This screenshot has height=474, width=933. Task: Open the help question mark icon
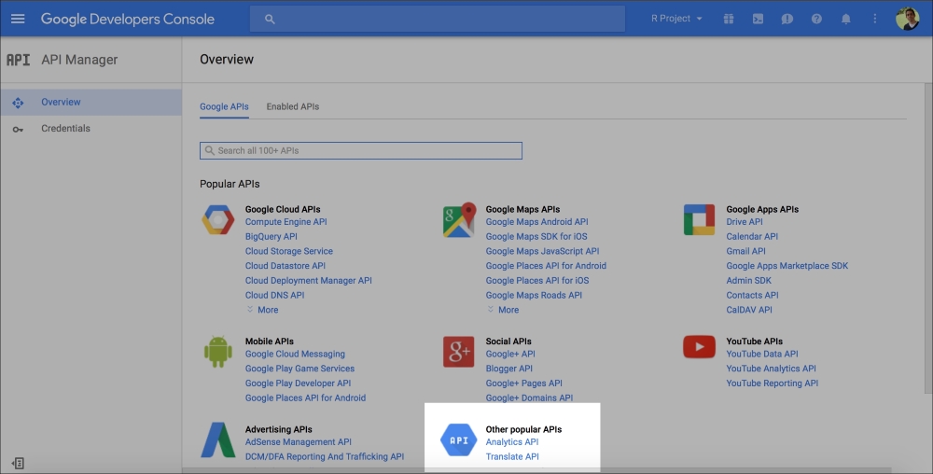[x=816, y=19]
